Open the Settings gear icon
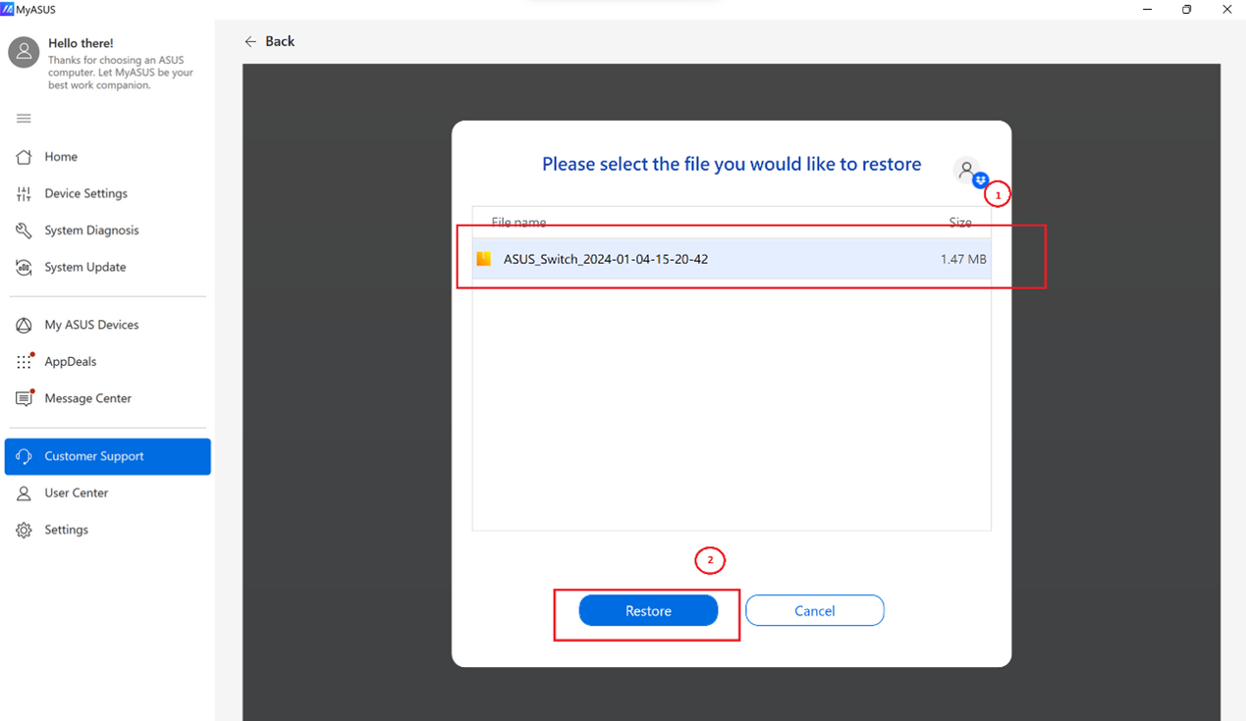Screen dimensions: 1246x721 (25, 530)
